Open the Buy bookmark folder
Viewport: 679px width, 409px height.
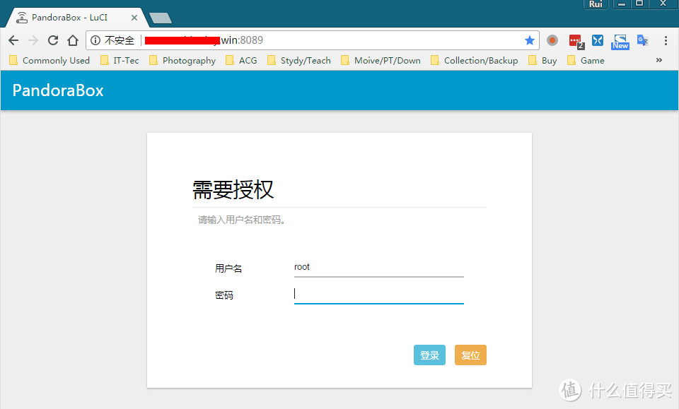tap(542, 61)
